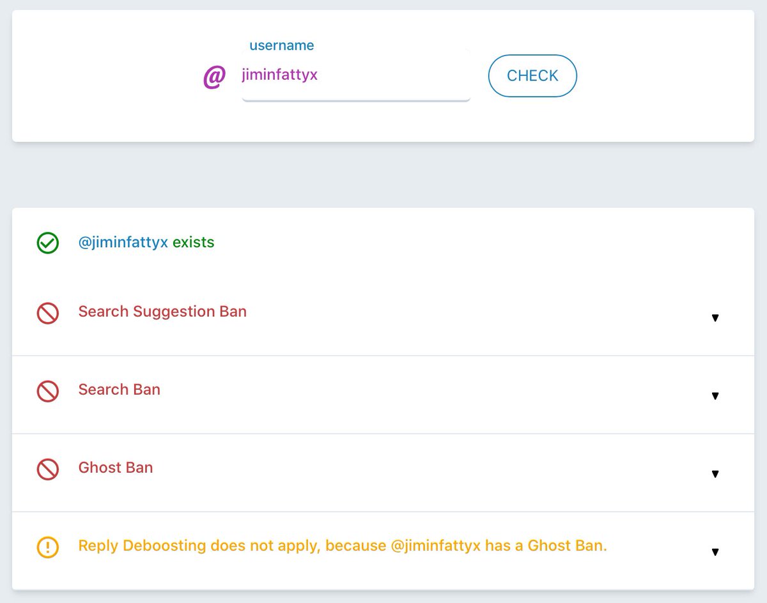Click the Search Ban prohibited icon
This screenshot has width=767, height=603.
[48, 391]
